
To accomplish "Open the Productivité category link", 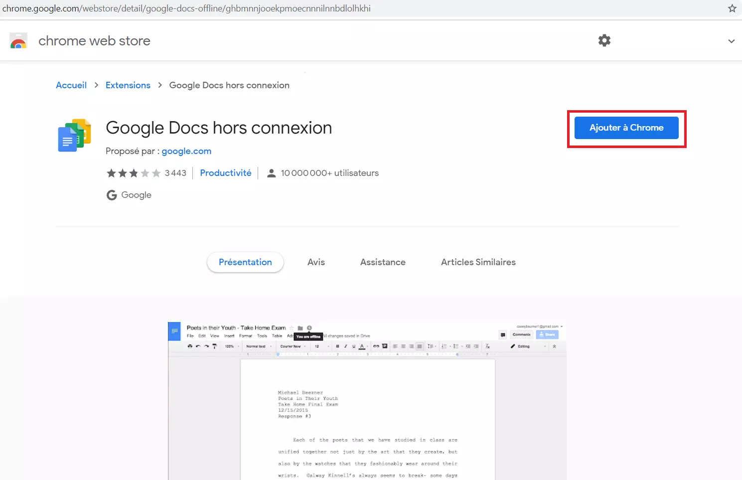I will [226, 173].
